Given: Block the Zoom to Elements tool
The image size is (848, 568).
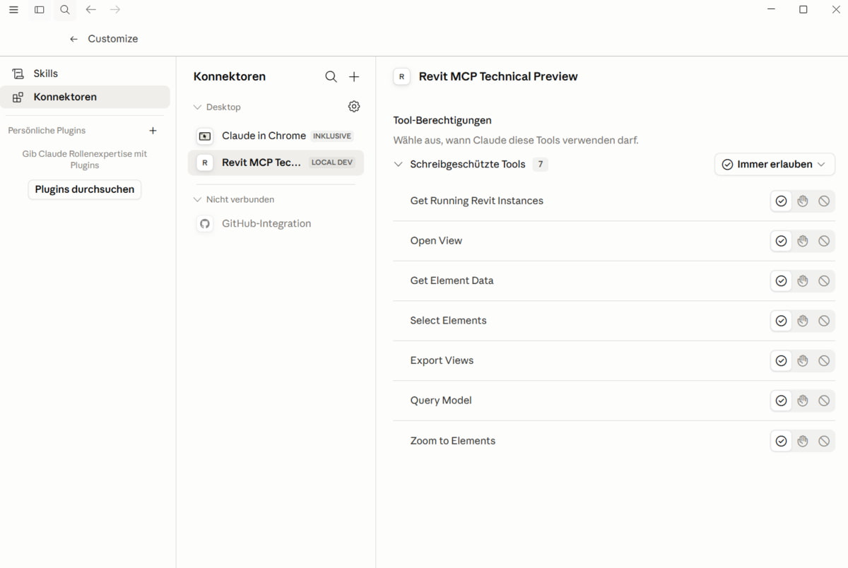Looking at the screenshot, I should coord(824,441).
